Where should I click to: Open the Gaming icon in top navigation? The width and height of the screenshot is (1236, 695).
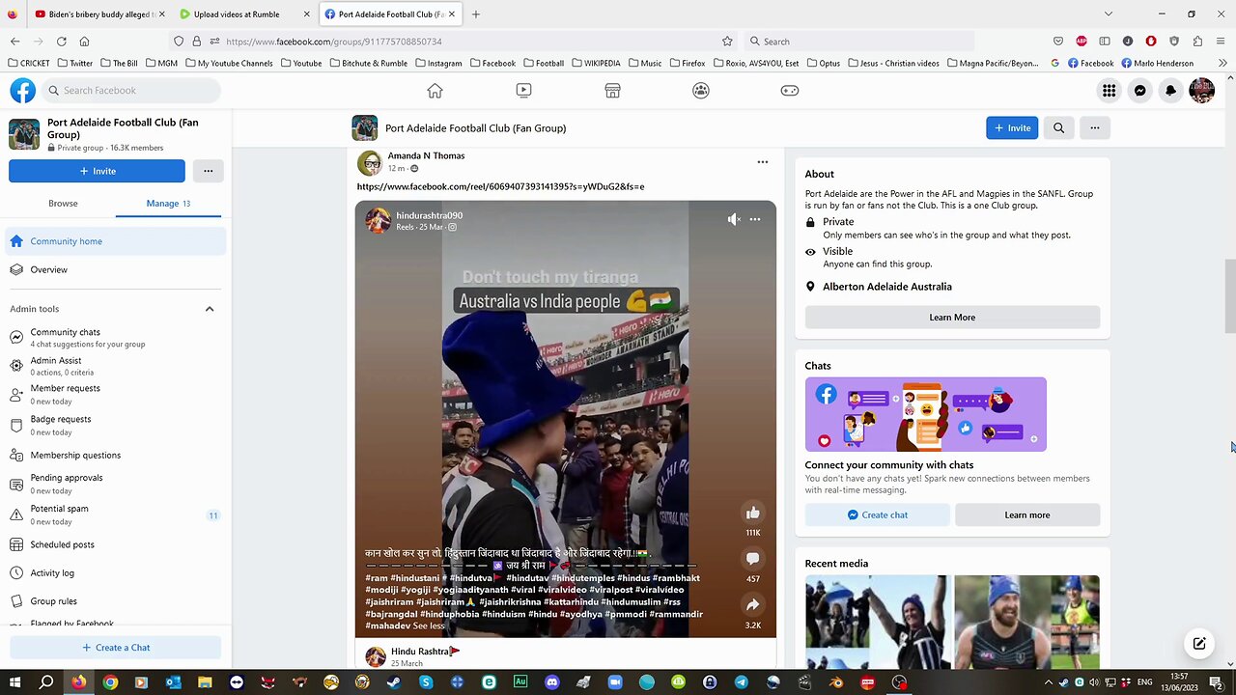(790, 90)
